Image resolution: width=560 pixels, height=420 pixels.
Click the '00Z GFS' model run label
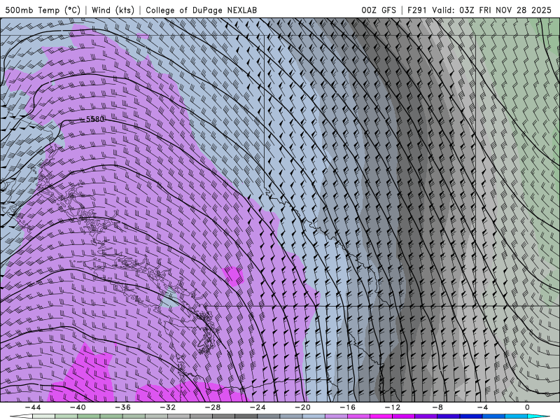[379, 10]
